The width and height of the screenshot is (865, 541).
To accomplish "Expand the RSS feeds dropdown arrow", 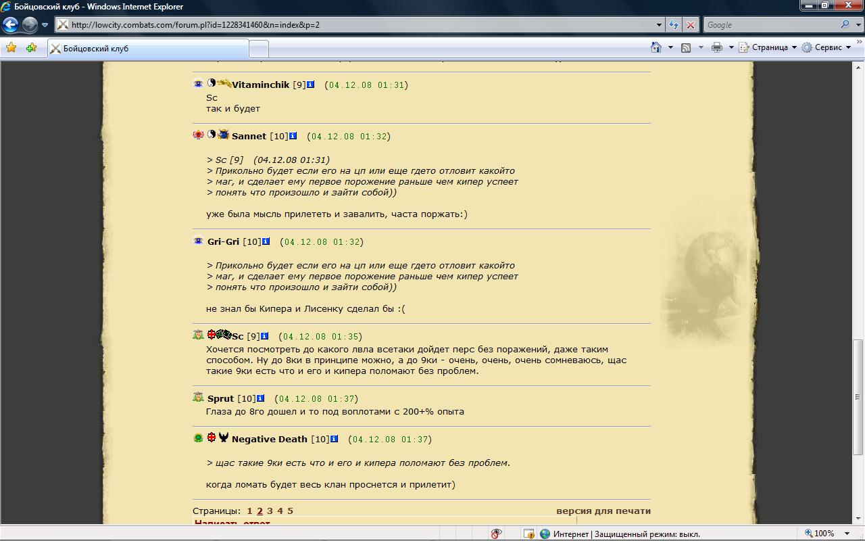I will (x=701, y=47).
